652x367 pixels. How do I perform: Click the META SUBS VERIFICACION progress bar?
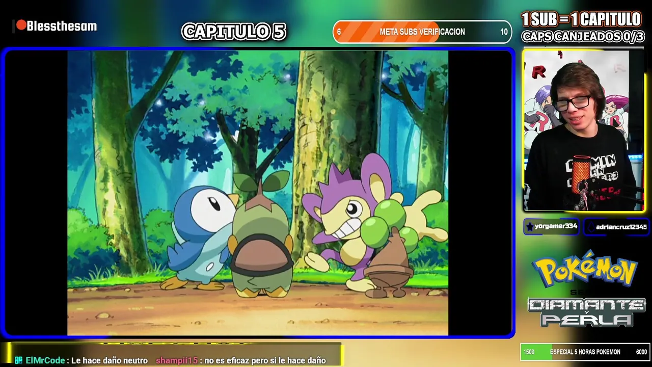coord(422,32)
